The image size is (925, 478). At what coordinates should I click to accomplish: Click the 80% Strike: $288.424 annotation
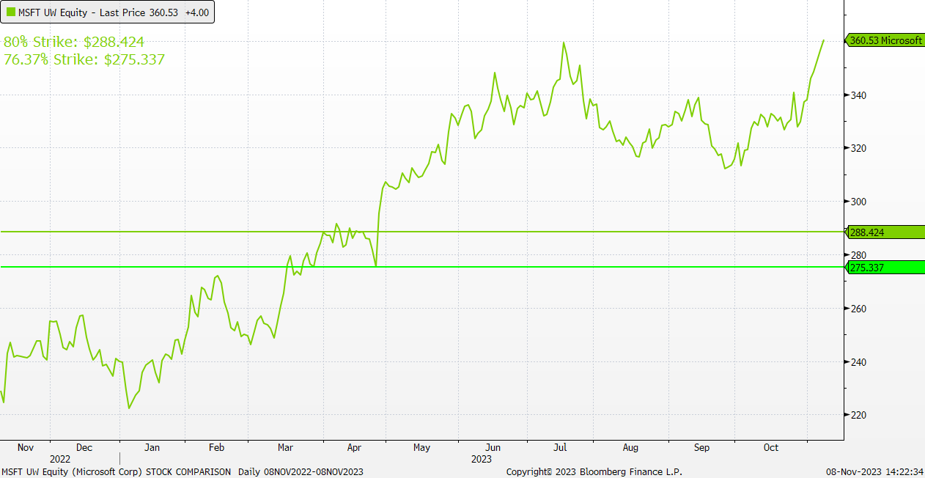(x=74, y=42)
